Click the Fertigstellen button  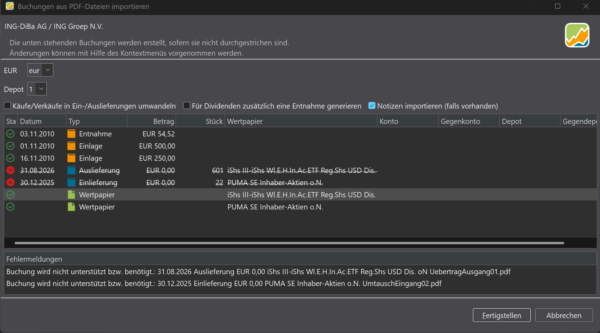click(x=501, y=315)
